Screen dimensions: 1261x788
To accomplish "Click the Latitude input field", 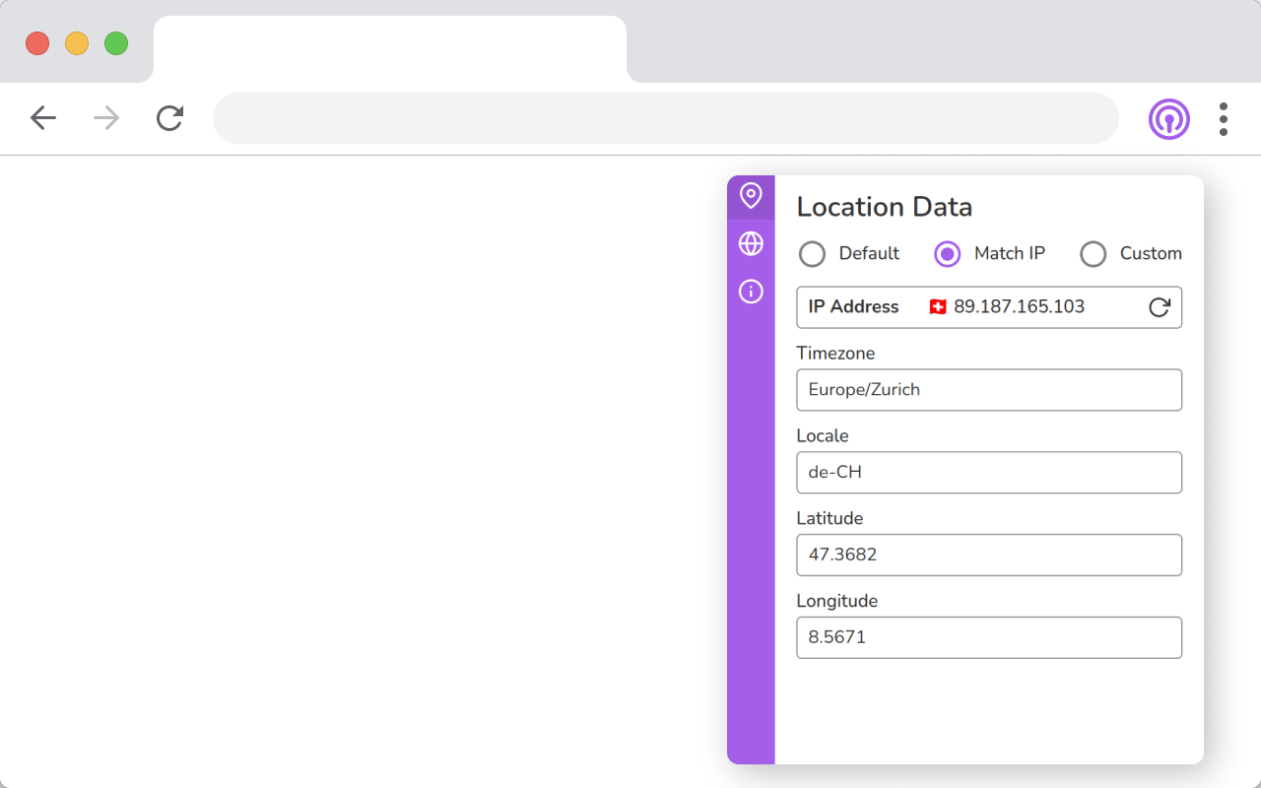I will 988,556.
